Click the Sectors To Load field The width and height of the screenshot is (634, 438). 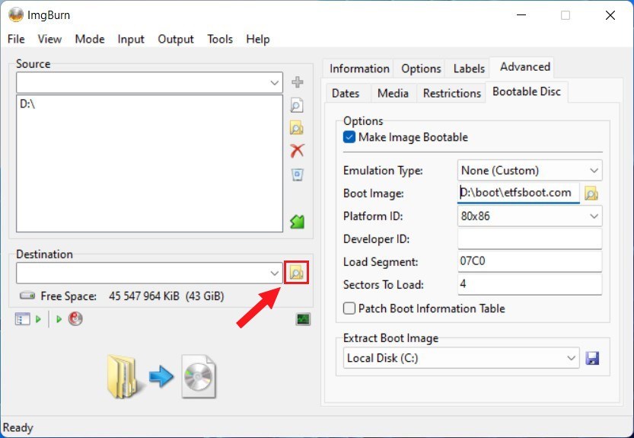(529, 285)
